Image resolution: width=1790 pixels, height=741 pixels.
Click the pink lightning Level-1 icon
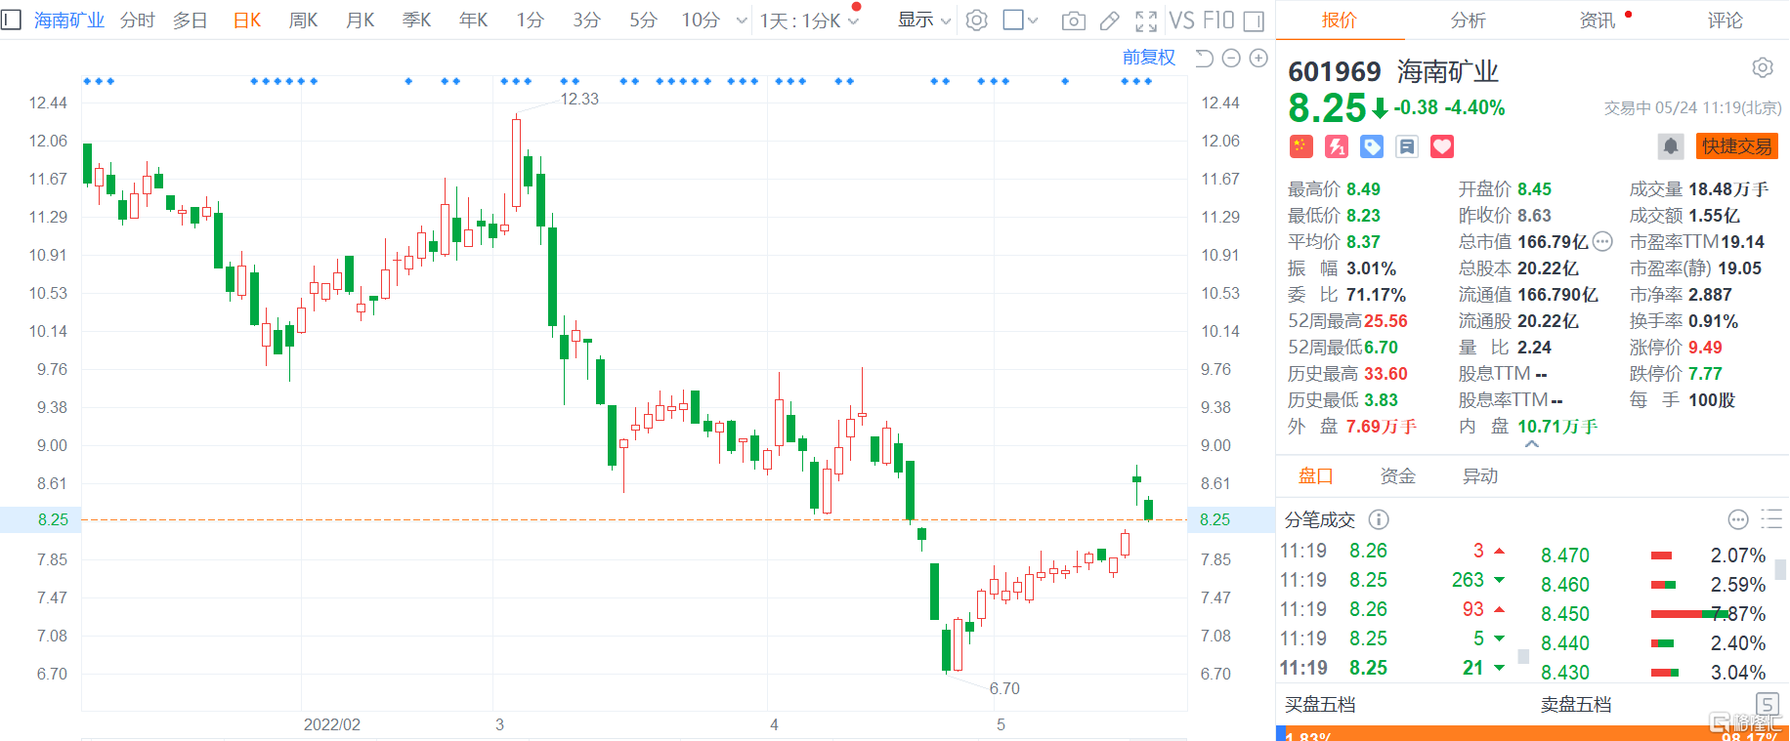click(x=1337, y=146)
